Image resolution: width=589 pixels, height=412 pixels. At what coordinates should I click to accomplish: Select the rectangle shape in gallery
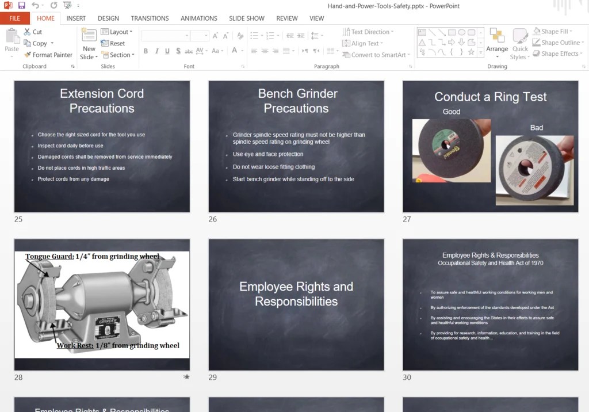[x=452, y=32]
